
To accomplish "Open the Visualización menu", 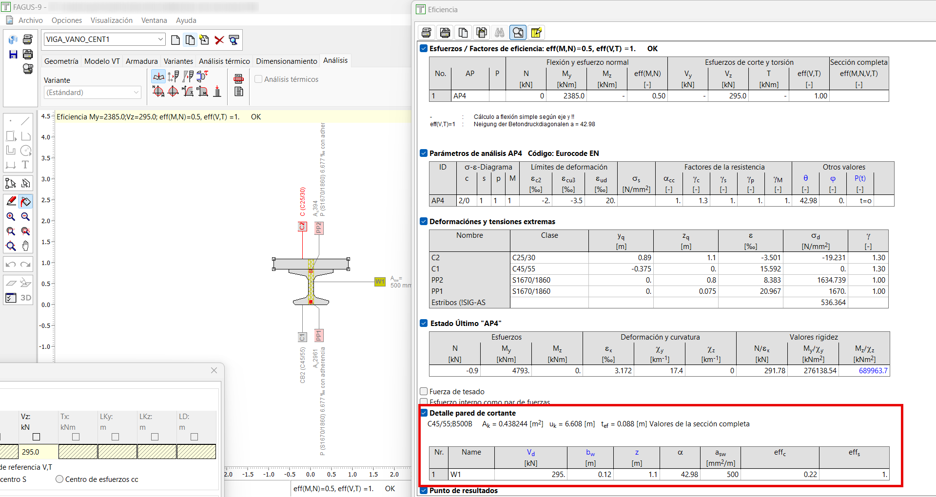I will point(112,20).
